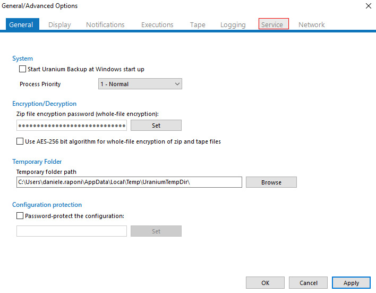
Task: Click the Service tab
Action: (273, 24)
